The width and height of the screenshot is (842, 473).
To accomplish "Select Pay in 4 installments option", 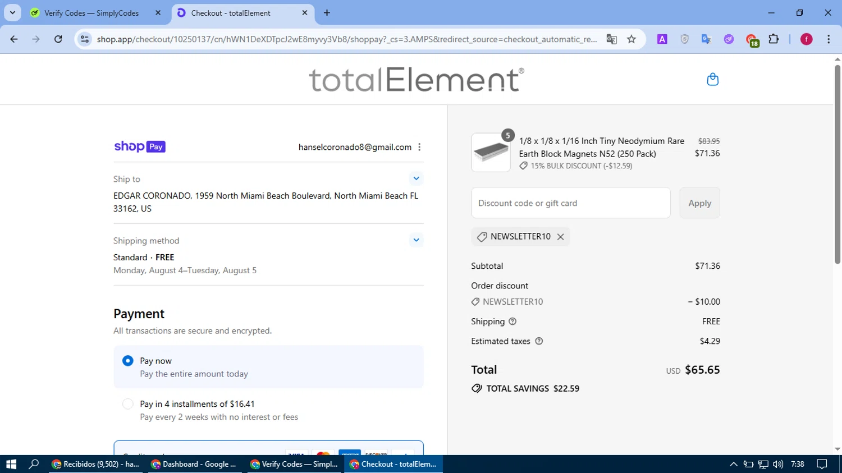I will [x=127, y=404].
